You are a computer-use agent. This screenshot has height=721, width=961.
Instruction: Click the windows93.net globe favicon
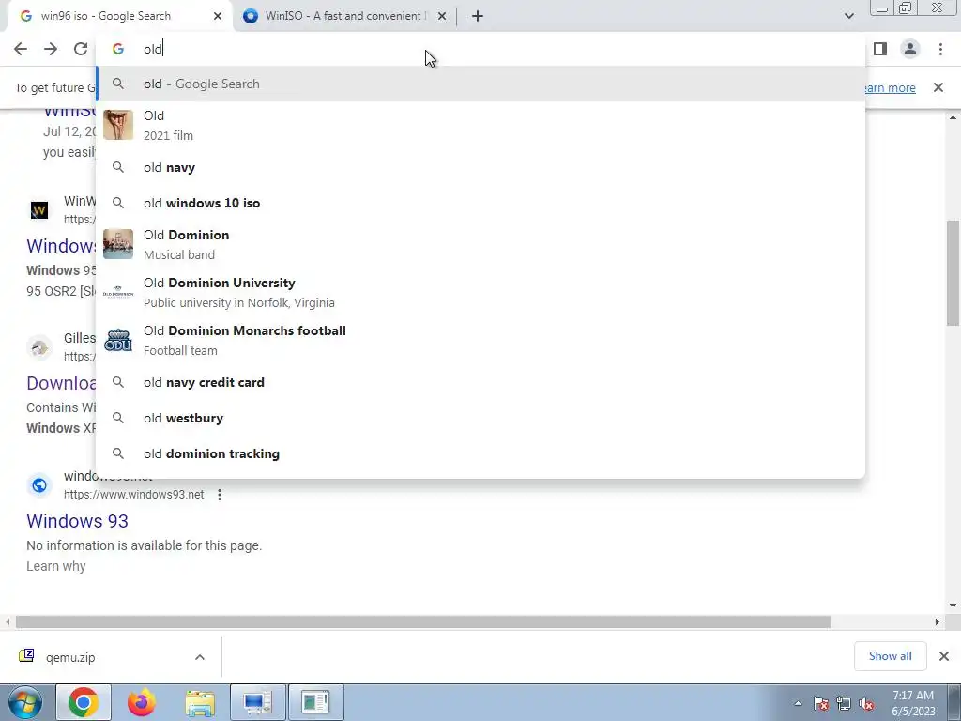(x=39, y=485)
